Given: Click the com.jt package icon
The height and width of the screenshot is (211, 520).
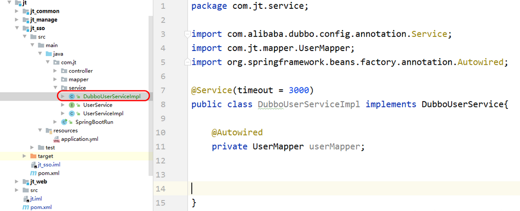Looking at the screenshot, I should [x=57, y=62].
